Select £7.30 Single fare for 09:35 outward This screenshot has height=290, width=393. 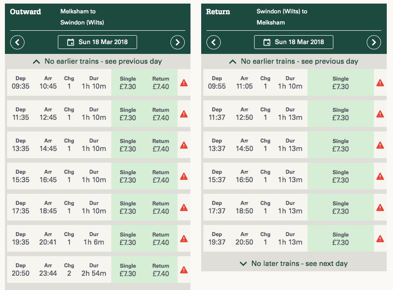coord(128,82)
